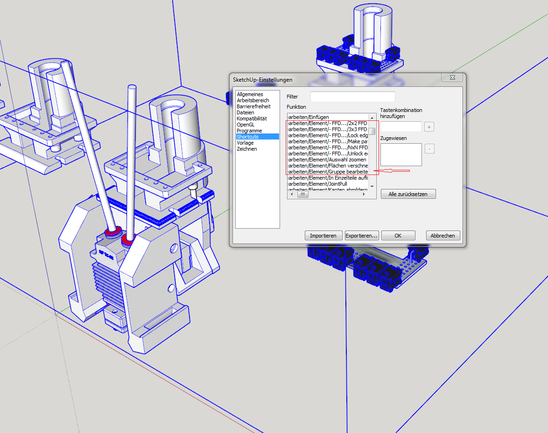This screenshot has height=433, width=548.
Task: Click the minus button to remove shortcut
Action: (429, 149)
